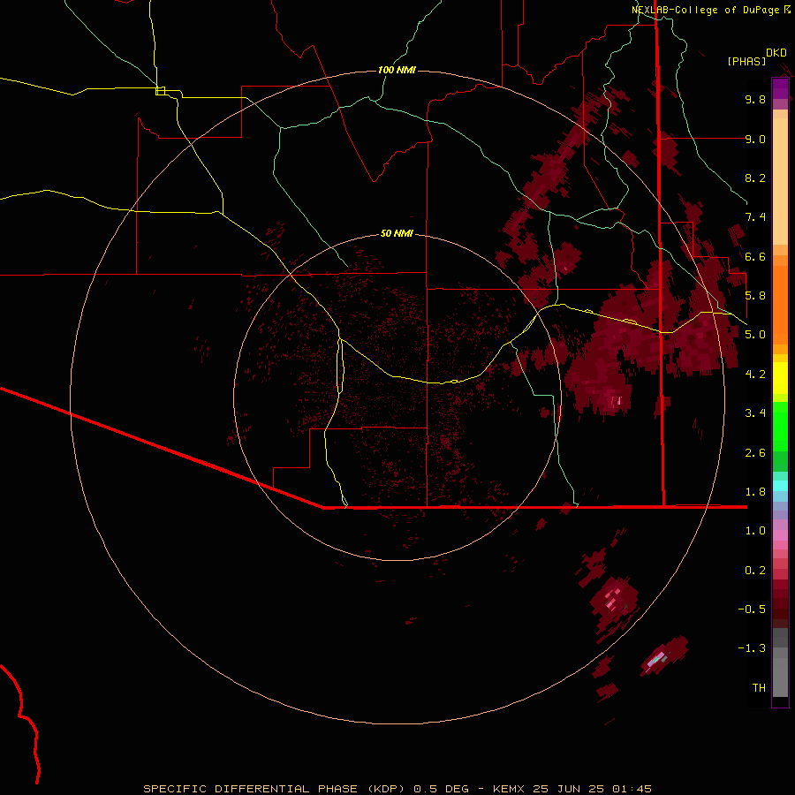This screenshot has height=795, width=795.
Task: Click the 1.8 scale value
Action: [755, 492]
